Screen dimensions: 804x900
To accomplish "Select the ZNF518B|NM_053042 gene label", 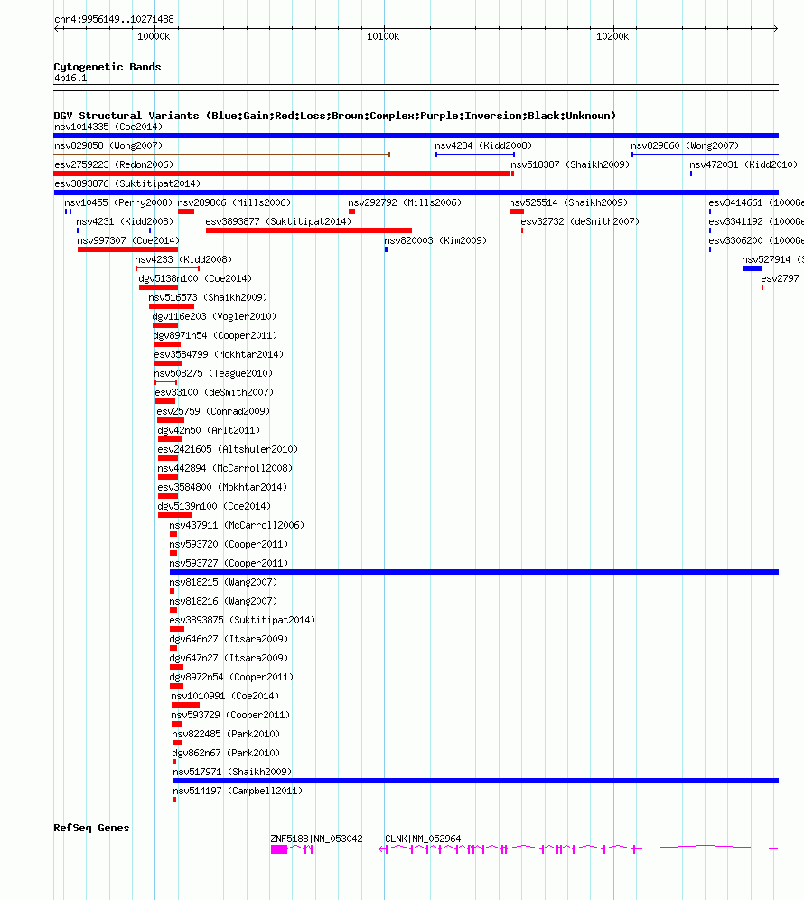I will [x=316, y=839].
